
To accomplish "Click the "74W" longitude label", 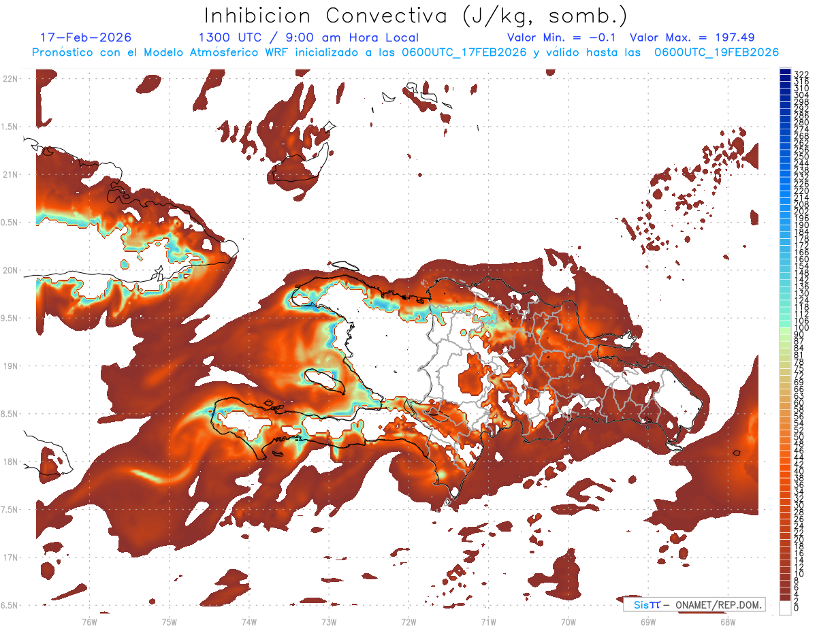I will [x=249, y=621].
